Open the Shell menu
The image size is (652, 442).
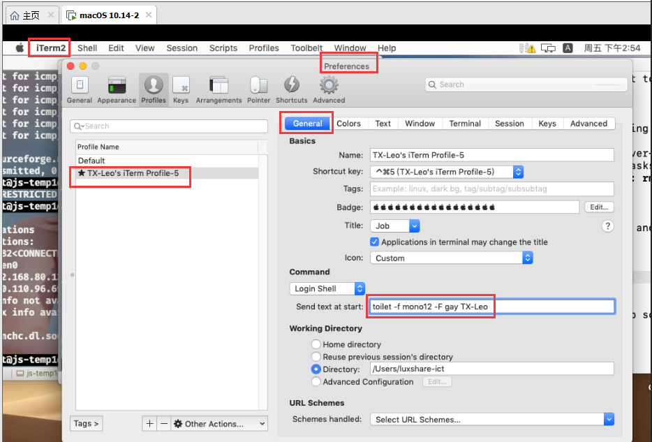87,47
